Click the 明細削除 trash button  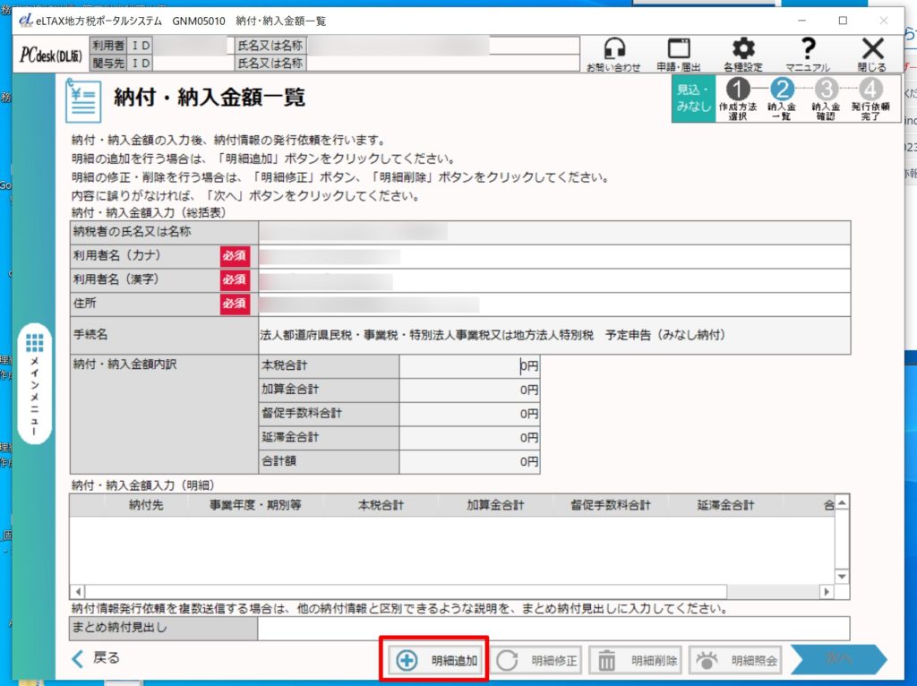[x=638, y=661]
